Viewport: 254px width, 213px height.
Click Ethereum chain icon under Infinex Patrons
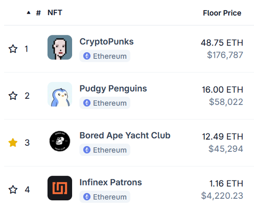[87, 197]
